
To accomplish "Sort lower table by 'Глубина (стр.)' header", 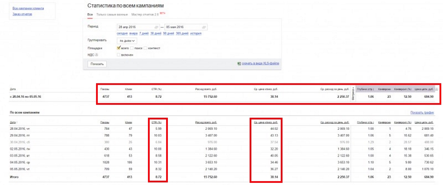I will (365, 122).
